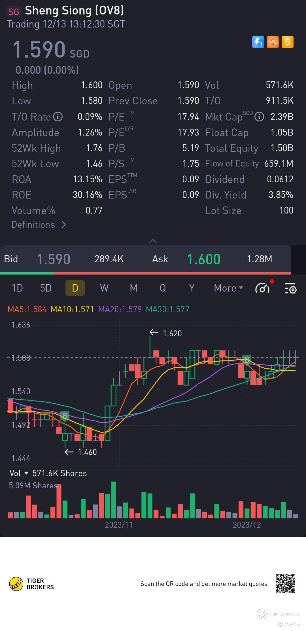Viewport: 306px width, 631px height.
Task: Tap the MA5:1.584 legend label
Action: point(27,309)
